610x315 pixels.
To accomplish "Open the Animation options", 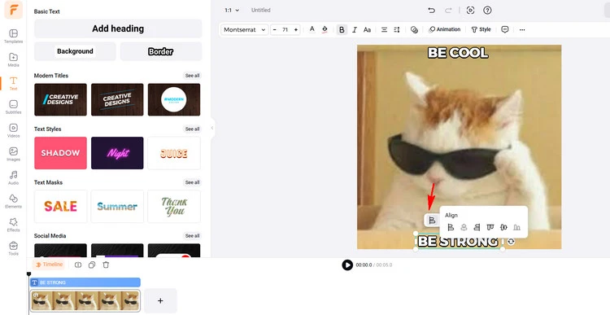I will pos(444,29).
